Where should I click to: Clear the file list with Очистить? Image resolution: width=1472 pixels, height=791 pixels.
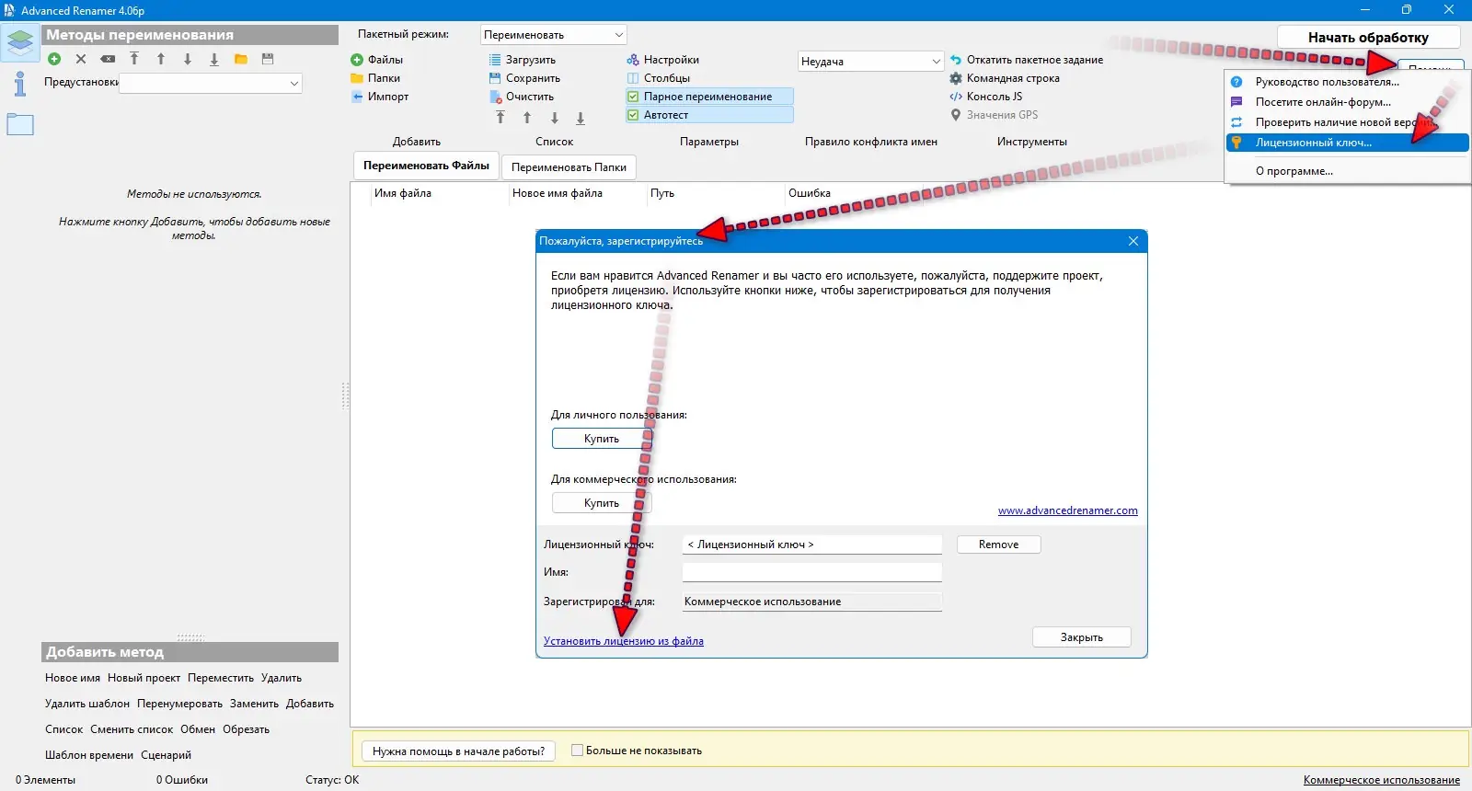pyautogui.click(x=522, y=97)
